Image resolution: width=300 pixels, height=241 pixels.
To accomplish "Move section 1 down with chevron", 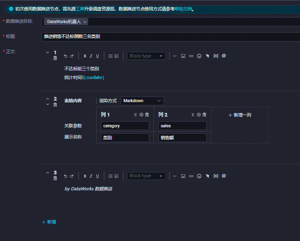I will [47, 52].
